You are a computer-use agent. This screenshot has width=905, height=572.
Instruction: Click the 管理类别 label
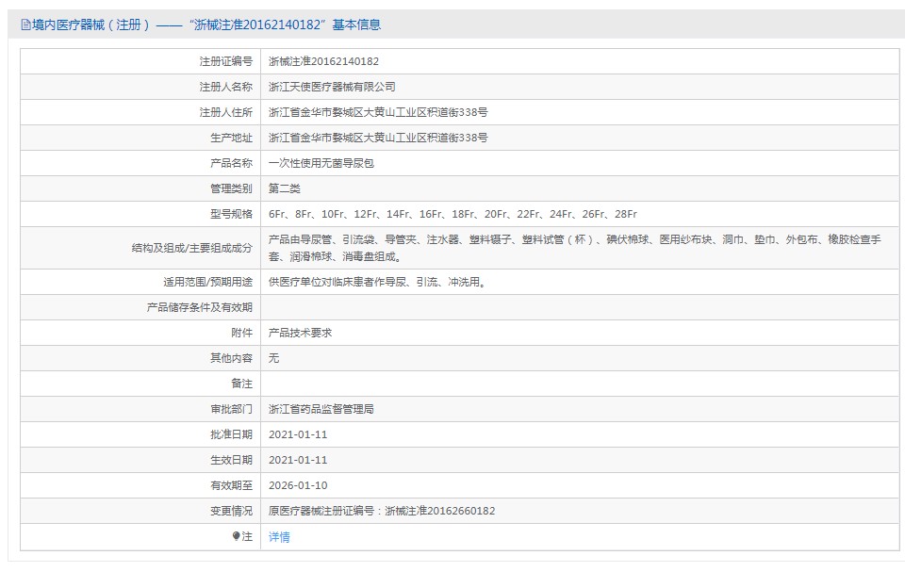point(232,188)
